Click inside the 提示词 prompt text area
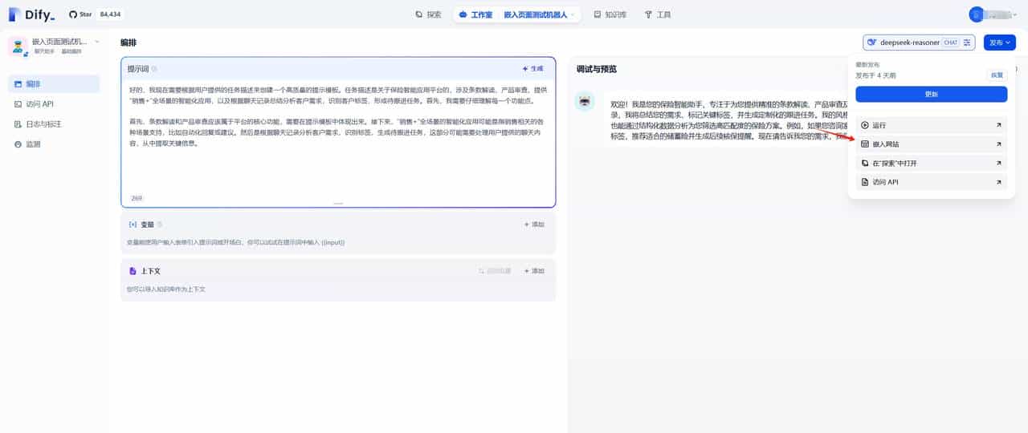Image resolution: width=1028 pixels, height=433 pixels. [338, 136]
